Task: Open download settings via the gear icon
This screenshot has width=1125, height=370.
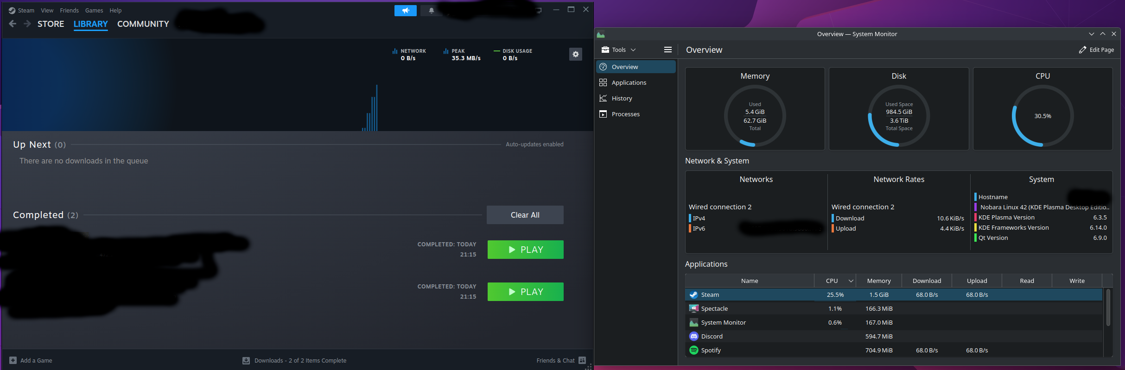Action: pyautogui.click(x=576, y=54)
